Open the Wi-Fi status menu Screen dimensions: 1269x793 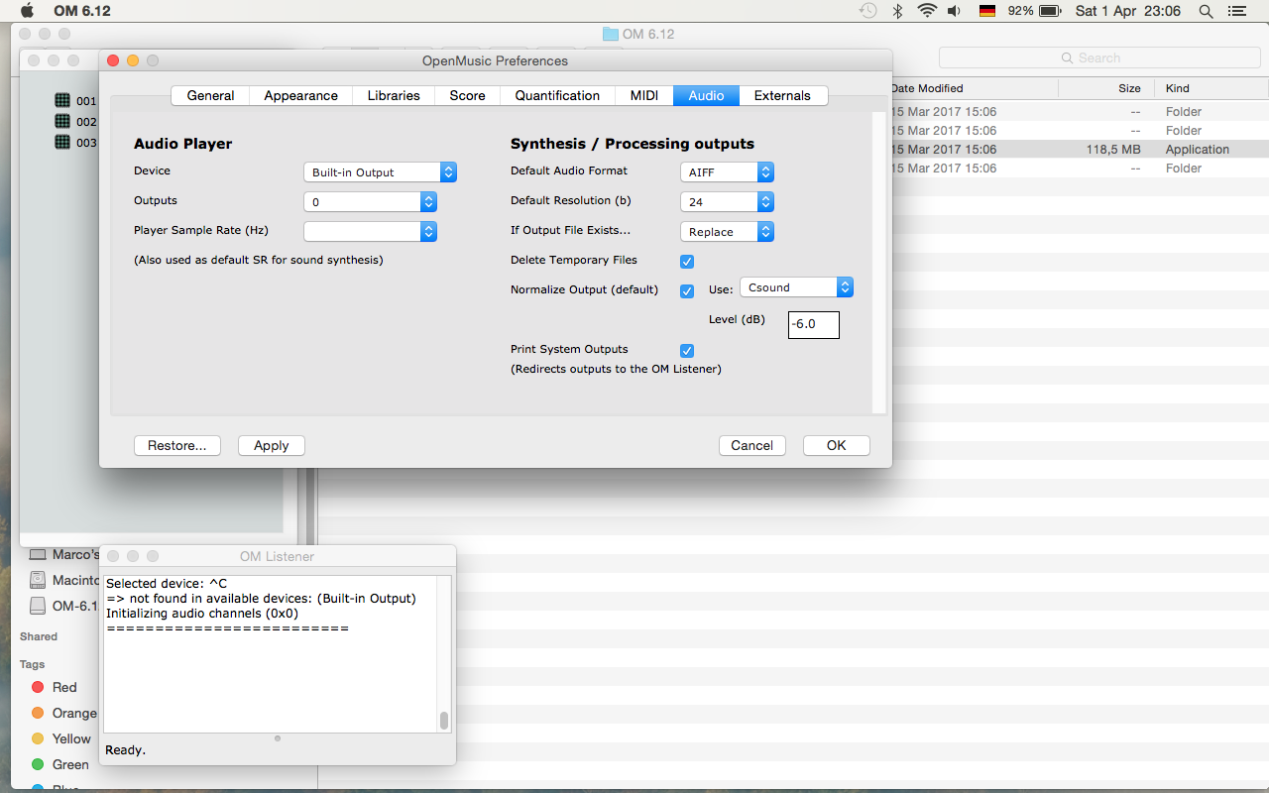pyautogui.click(x=927, y=11)
